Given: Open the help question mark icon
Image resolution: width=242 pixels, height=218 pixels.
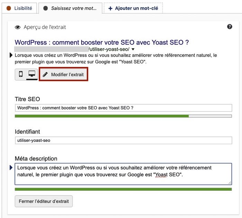Looking at the screenshot, I should click(230, 27).
